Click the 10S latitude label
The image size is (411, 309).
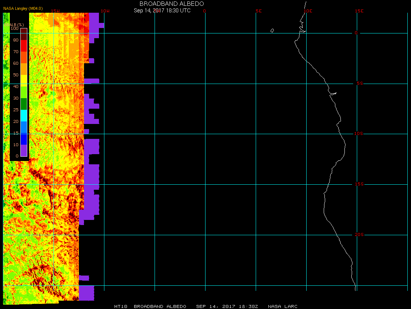(x=358, y=134)
